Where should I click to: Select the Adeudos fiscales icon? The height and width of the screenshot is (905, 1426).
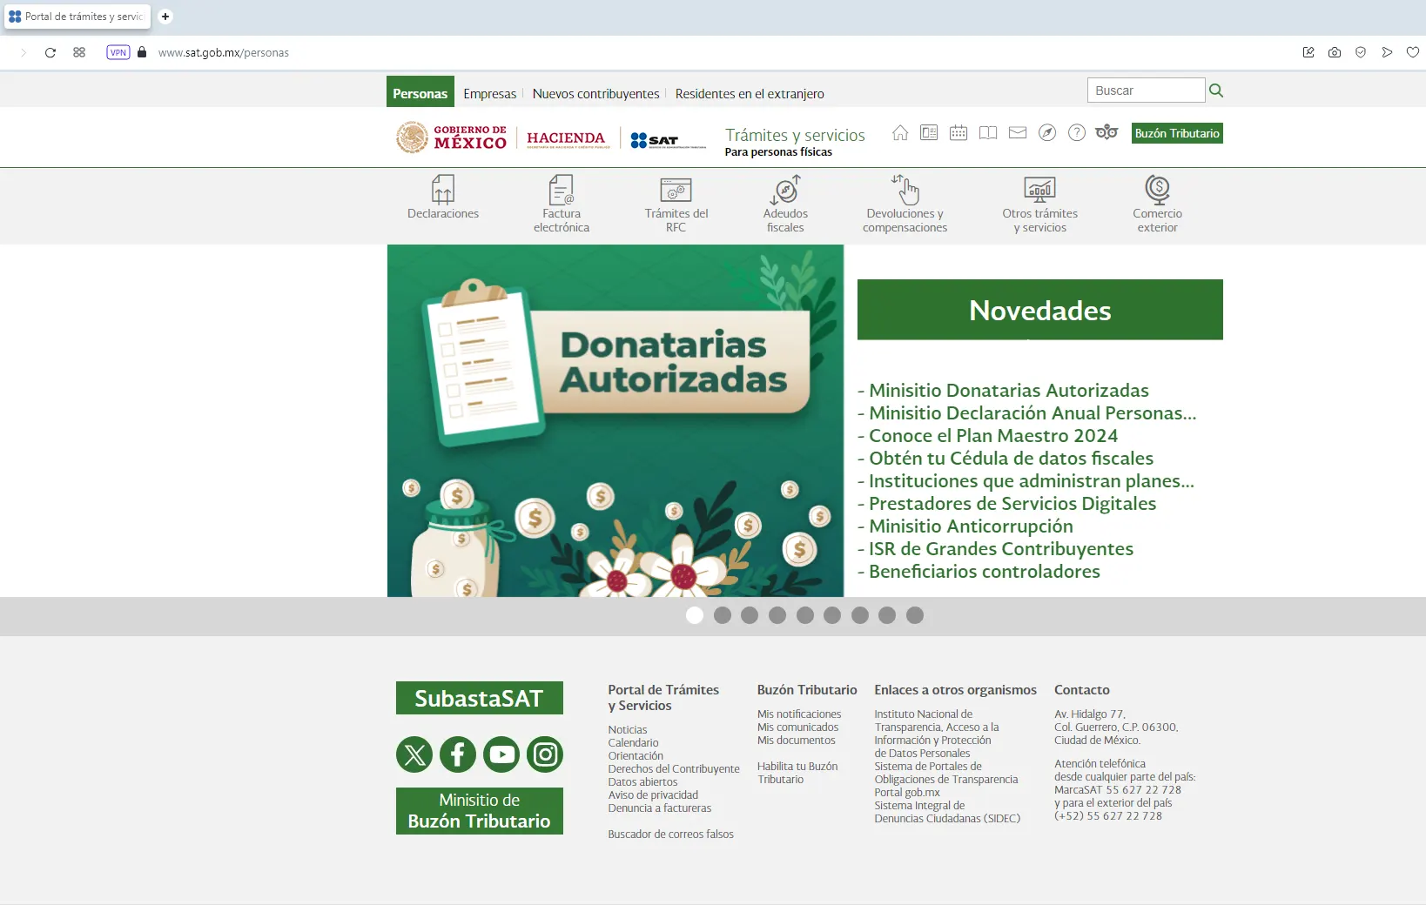coord(785,191)
